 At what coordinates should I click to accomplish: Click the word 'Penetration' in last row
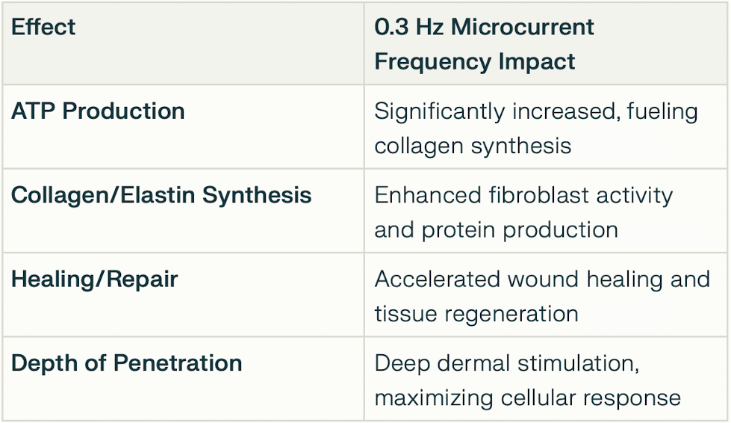[x=178, y=363]
